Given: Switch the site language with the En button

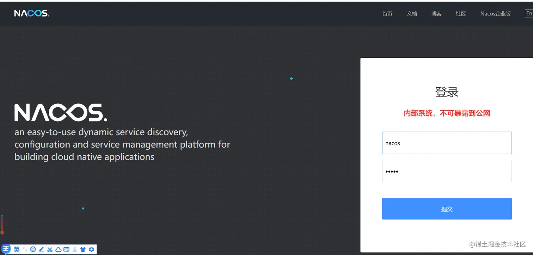Looking at the screenshot, I should [x=529, y=14].
